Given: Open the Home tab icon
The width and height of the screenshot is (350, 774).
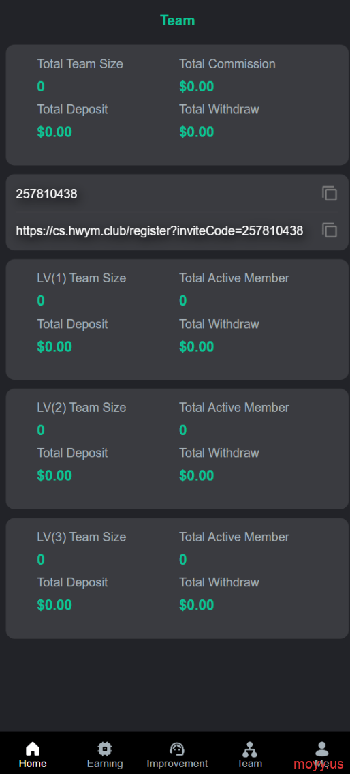Looking at the screenshot, I should point(33,749).
